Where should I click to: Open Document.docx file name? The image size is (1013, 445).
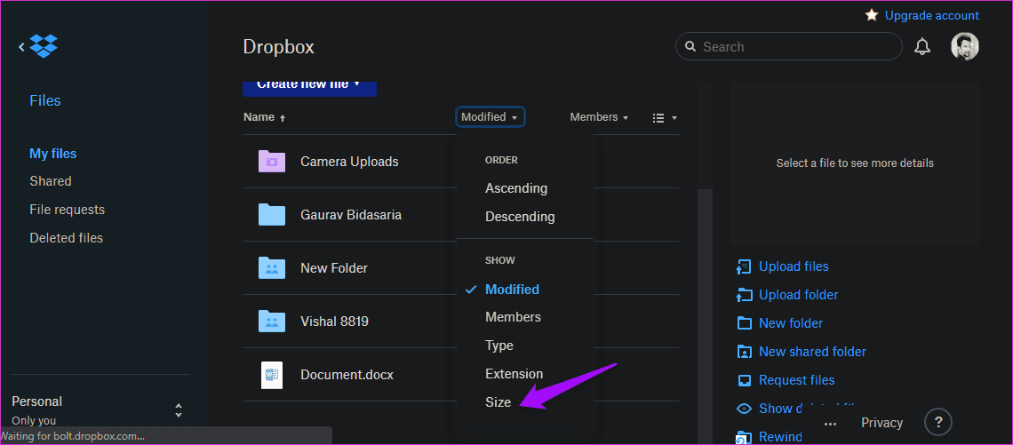coord(347,375)
